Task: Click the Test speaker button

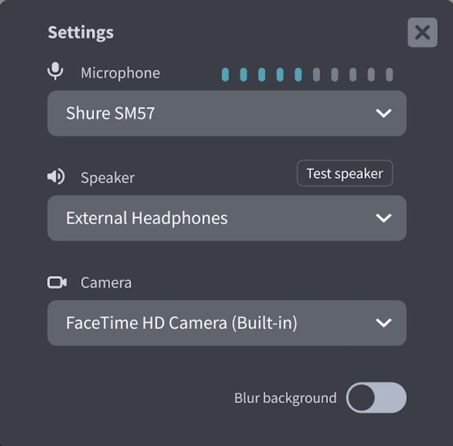Action: point(345,173)
